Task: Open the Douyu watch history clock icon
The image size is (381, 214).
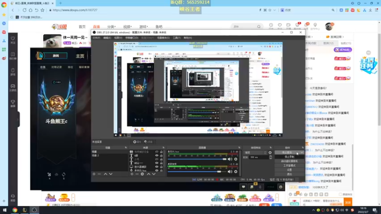Action: click(x=271, y=25)
